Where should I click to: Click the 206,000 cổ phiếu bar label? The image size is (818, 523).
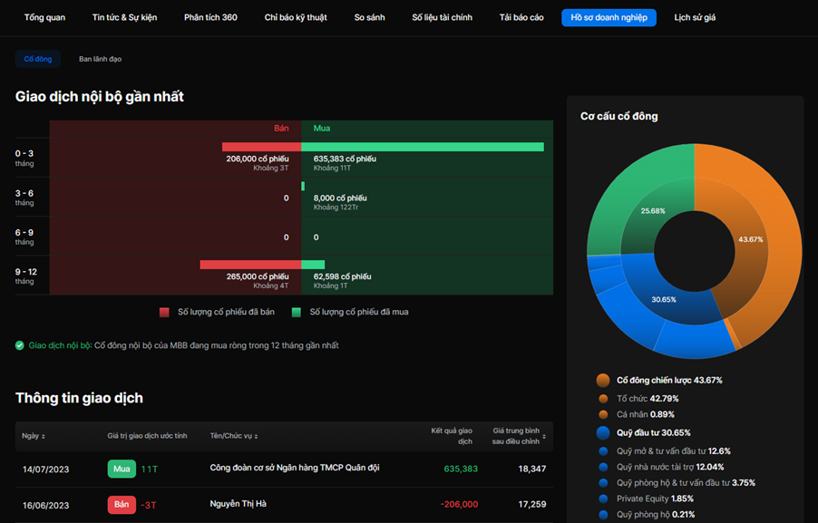pos(258,159)
